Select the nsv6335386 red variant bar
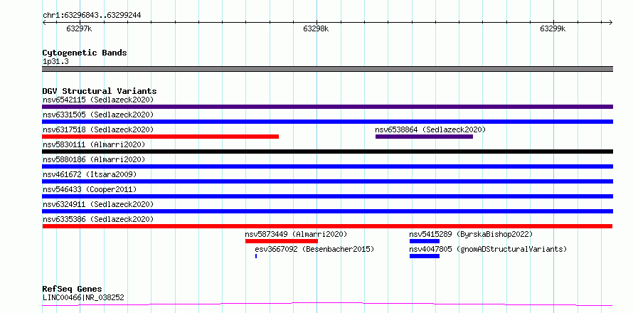The height and width of the screenshot is (313, 633). pos(327,226)
